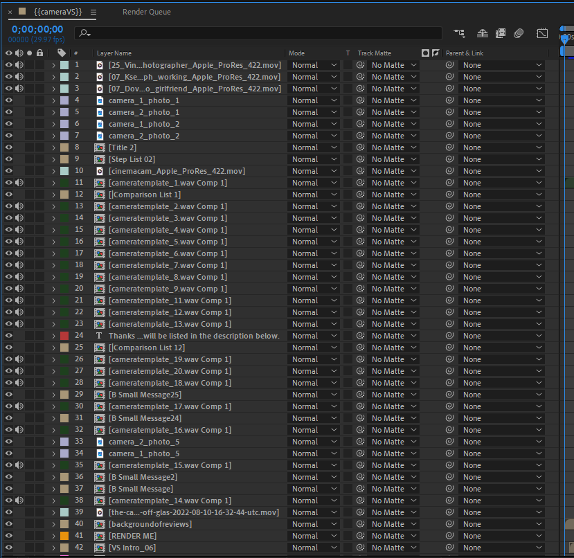
Task: Select layer VS Intro_06 by name
Action: 132,548
